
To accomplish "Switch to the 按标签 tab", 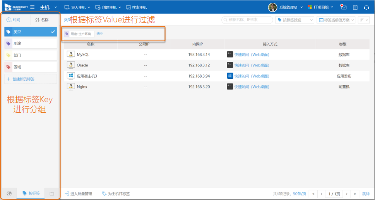I will 31,193.
